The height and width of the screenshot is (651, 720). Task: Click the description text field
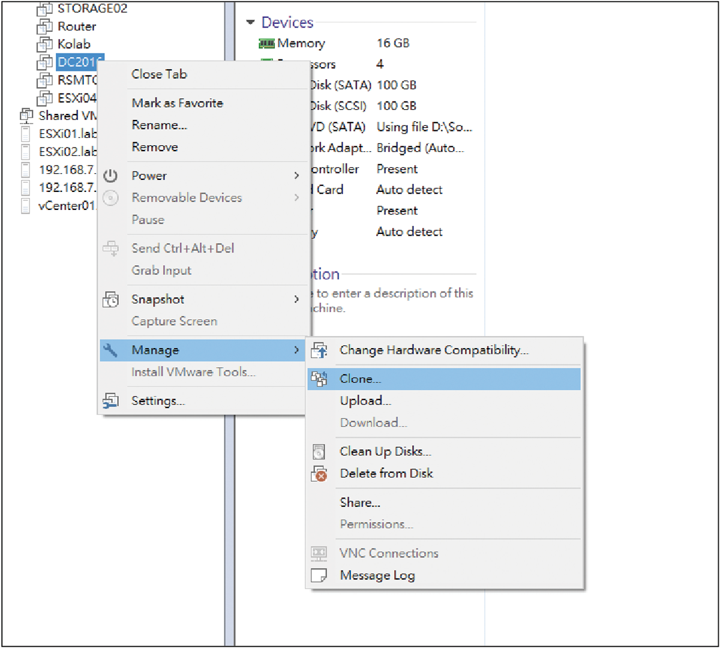pos(391,301)
